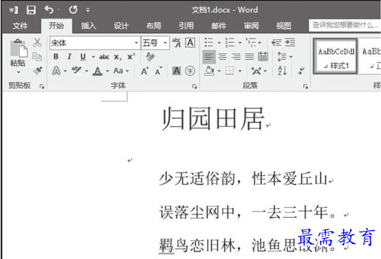This screenshot has width=381, height=259.
Task: Toggle italic formatting
Action: pyautogui.click(x=69, y=56)
